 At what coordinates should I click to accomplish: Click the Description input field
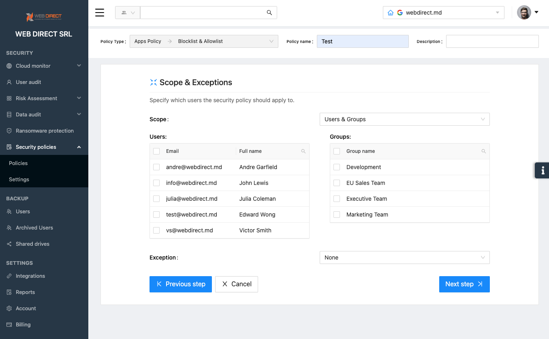point(492,41)
